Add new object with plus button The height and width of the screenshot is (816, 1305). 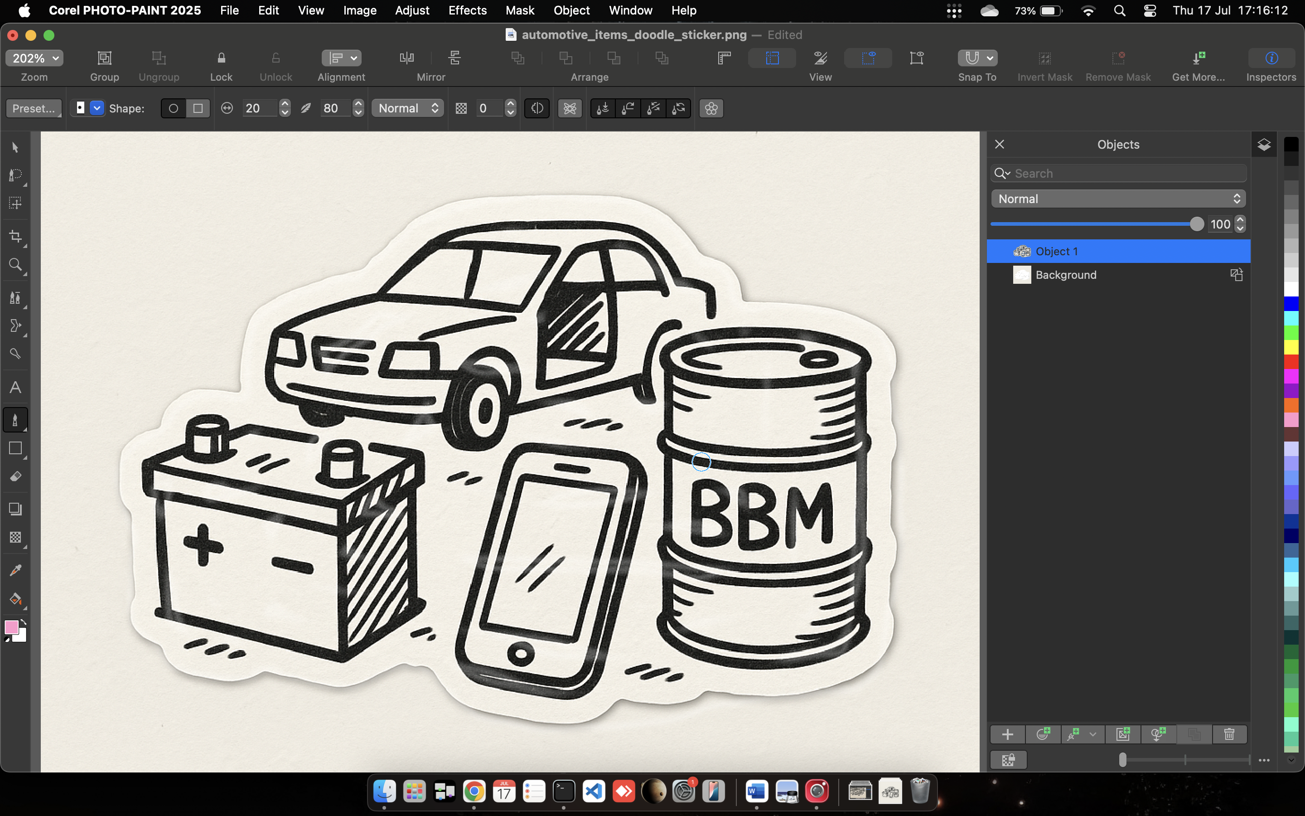coord(1007,734)
